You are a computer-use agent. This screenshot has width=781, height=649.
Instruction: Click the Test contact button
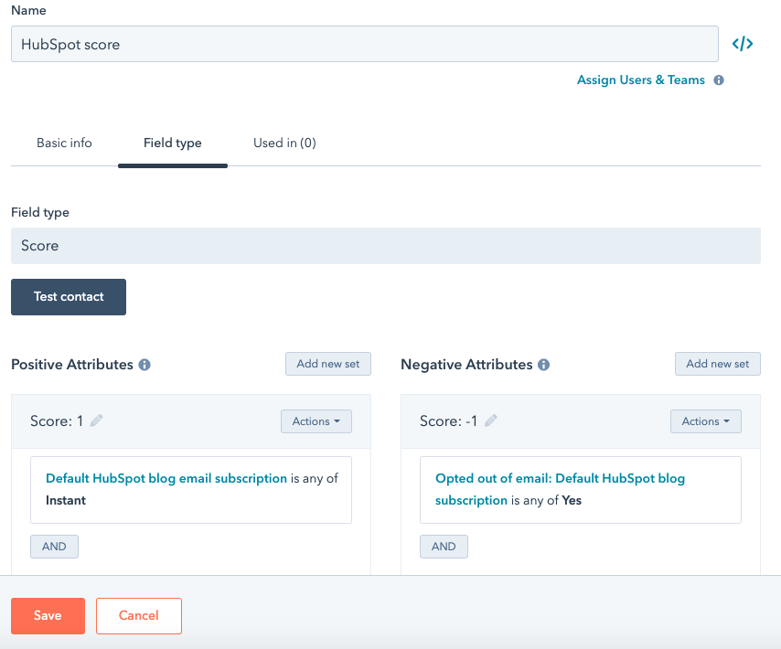pyautogui.click(x=69, y=297)
